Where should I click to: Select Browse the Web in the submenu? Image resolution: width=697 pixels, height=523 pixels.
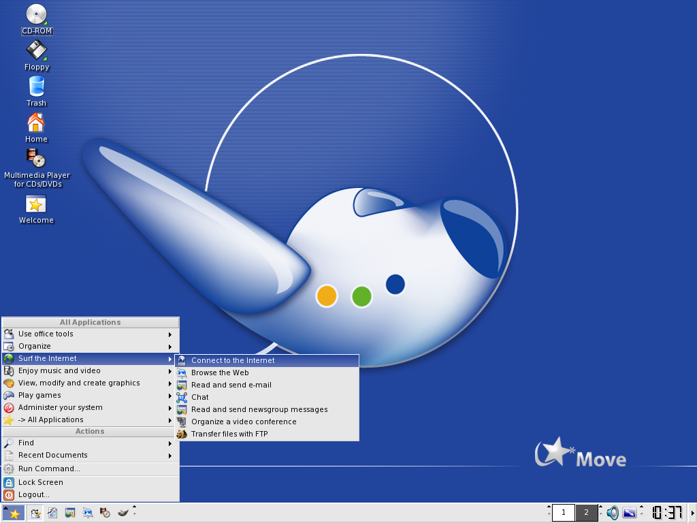pyautogui.click(x=267, y=373)
